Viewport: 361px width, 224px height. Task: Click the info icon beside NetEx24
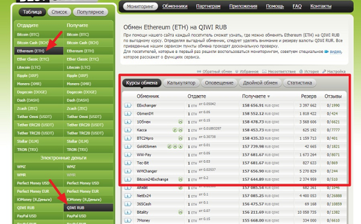click(128, 196)
